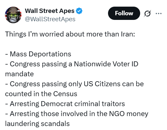Follow the Wall Street Apes account

point(124,13)
